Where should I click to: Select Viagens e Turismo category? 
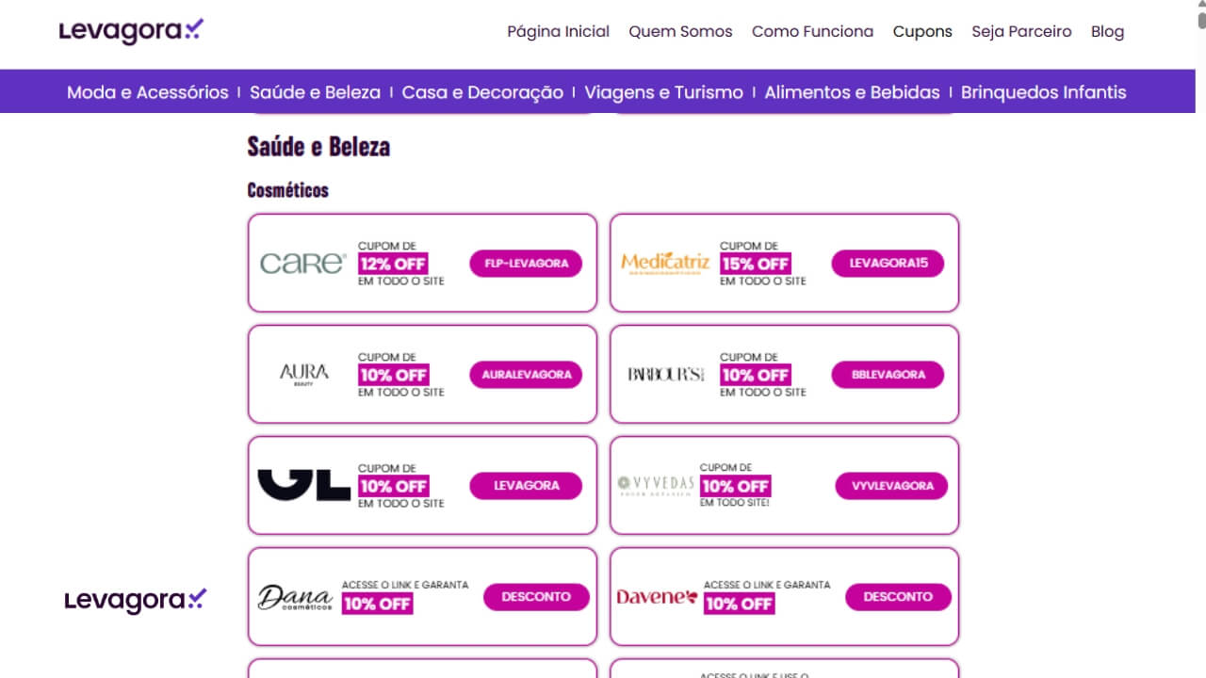663,92
